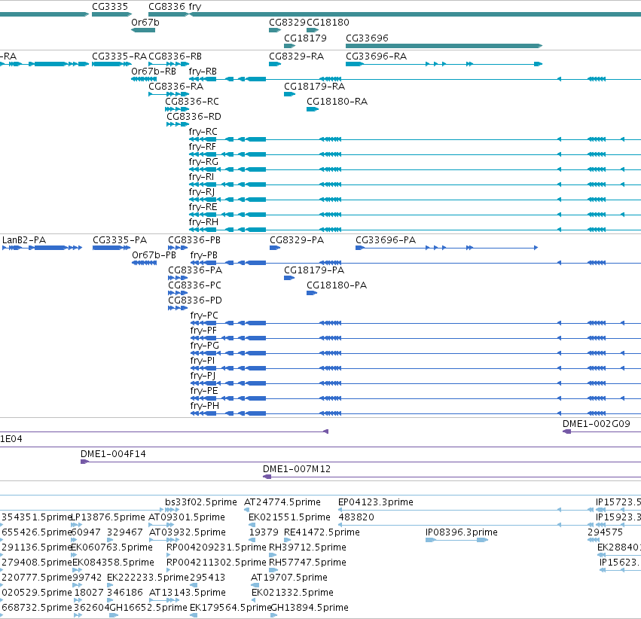This screenshot has width=641, height=619.
Task: Select the CG18179-RA transcript label
Action: (314, 87)
